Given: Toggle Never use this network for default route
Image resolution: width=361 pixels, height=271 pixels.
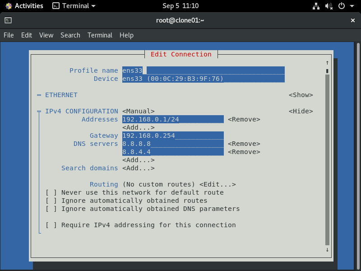Looking at the screenshot, I should [134, 192].
